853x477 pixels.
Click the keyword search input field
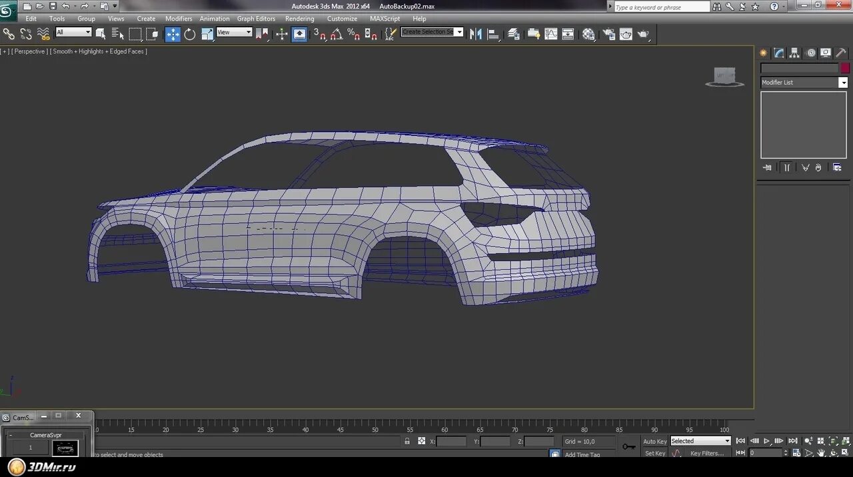click(661, 7)
